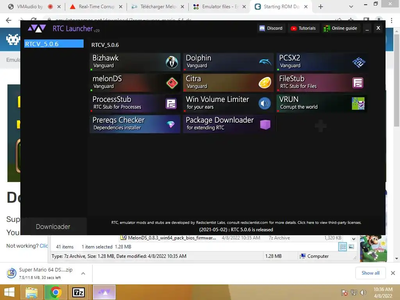Open the Downloader panel
400x300 pixels.
(53, 227)
